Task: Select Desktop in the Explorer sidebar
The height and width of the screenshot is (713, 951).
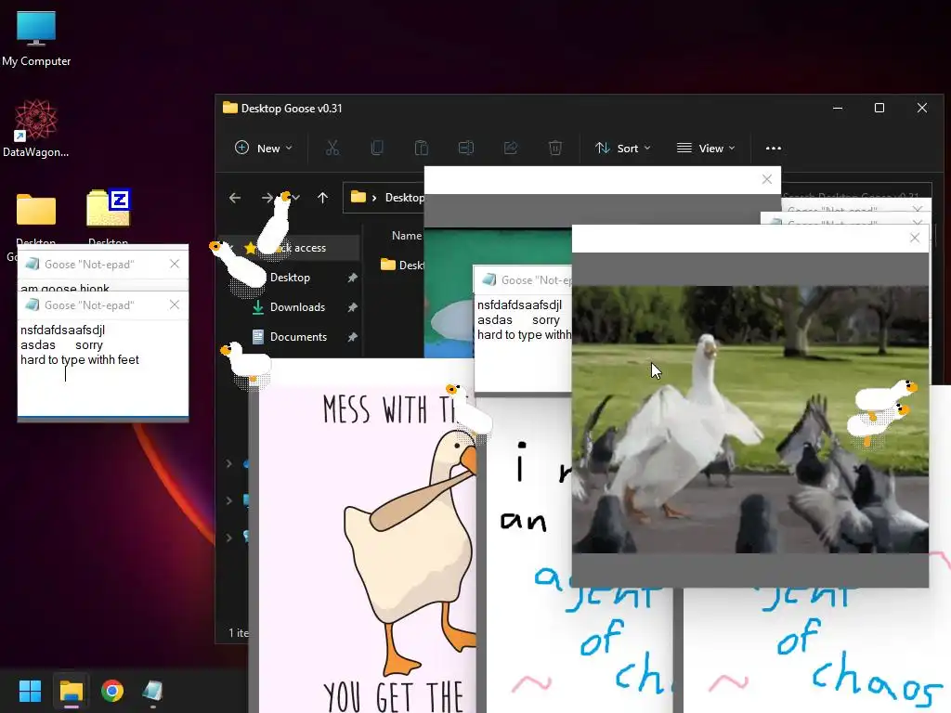Action: point(290,278)
